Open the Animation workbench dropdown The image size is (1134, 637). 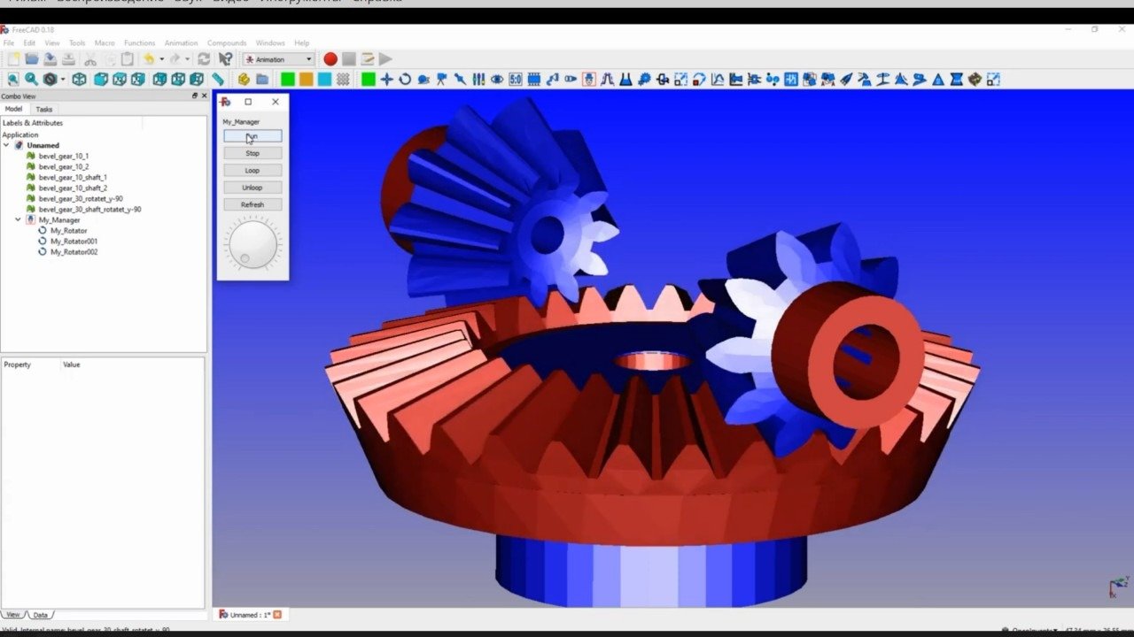pyautogui.click(x=279, y=59)
